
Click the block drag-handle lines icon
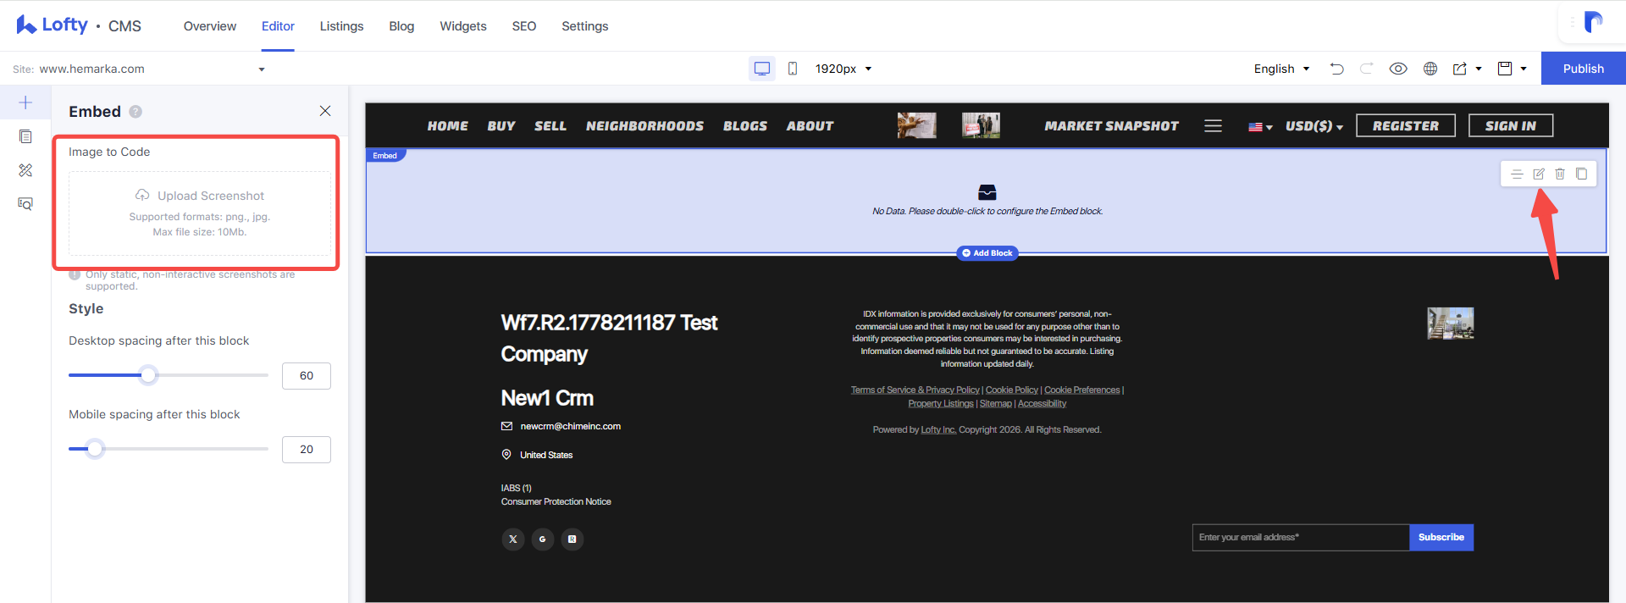tap(1517, 174)
